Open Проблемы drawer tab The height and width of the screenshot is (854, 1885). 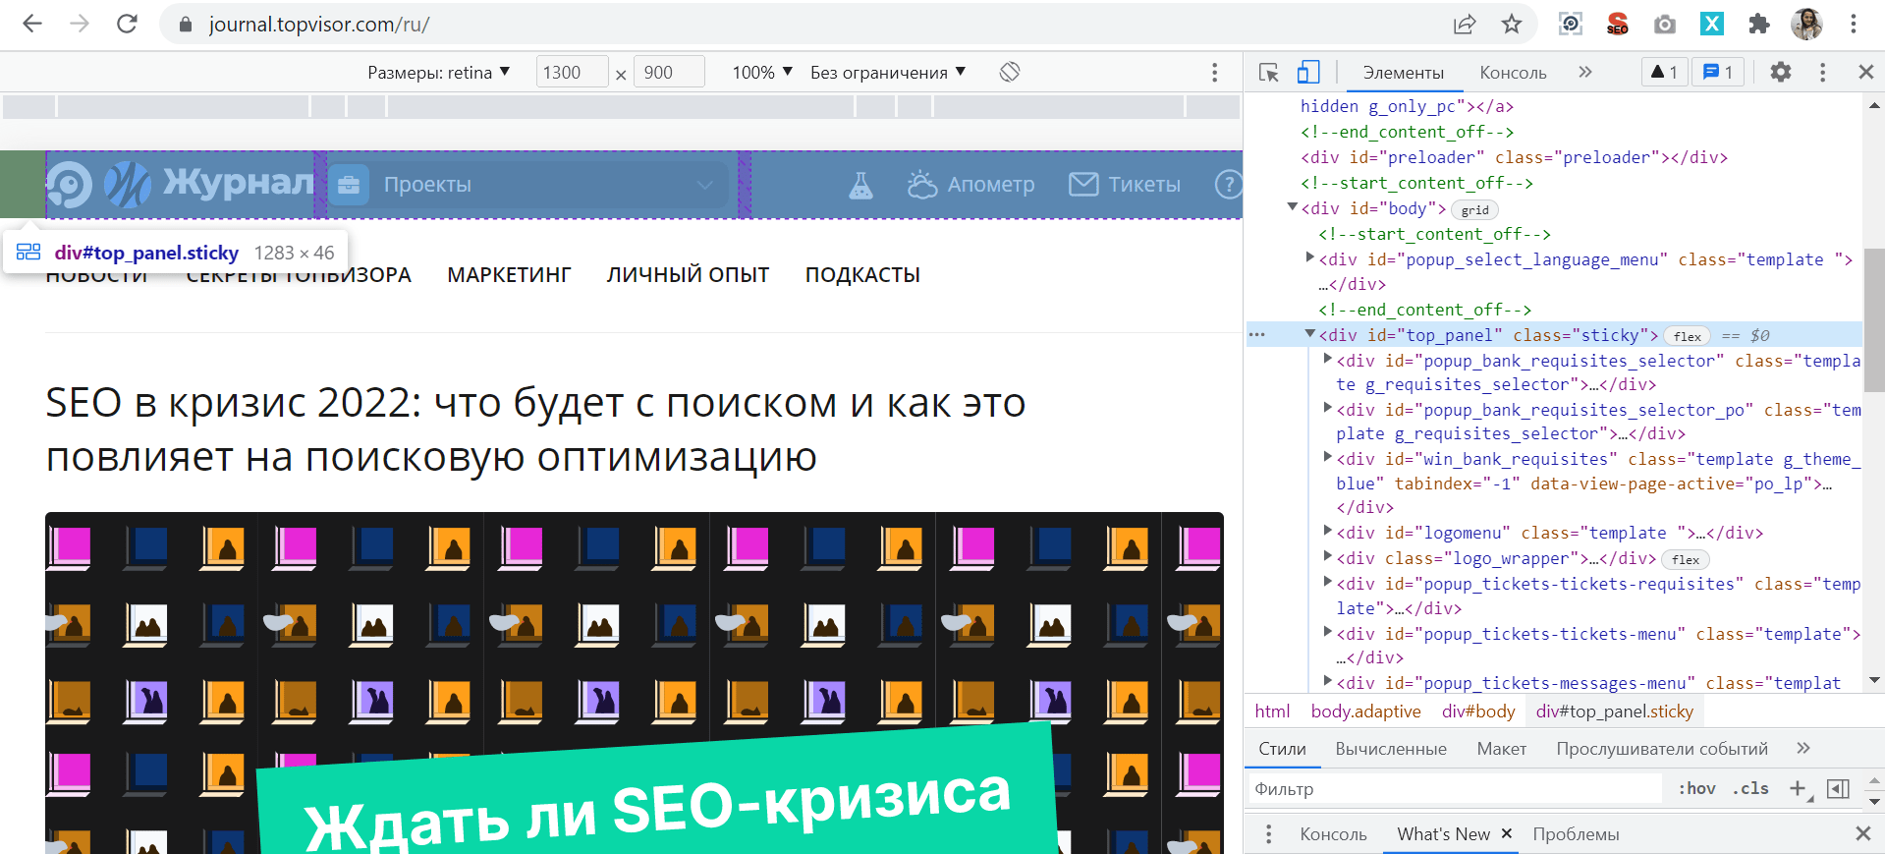[x=1576, y=833]
